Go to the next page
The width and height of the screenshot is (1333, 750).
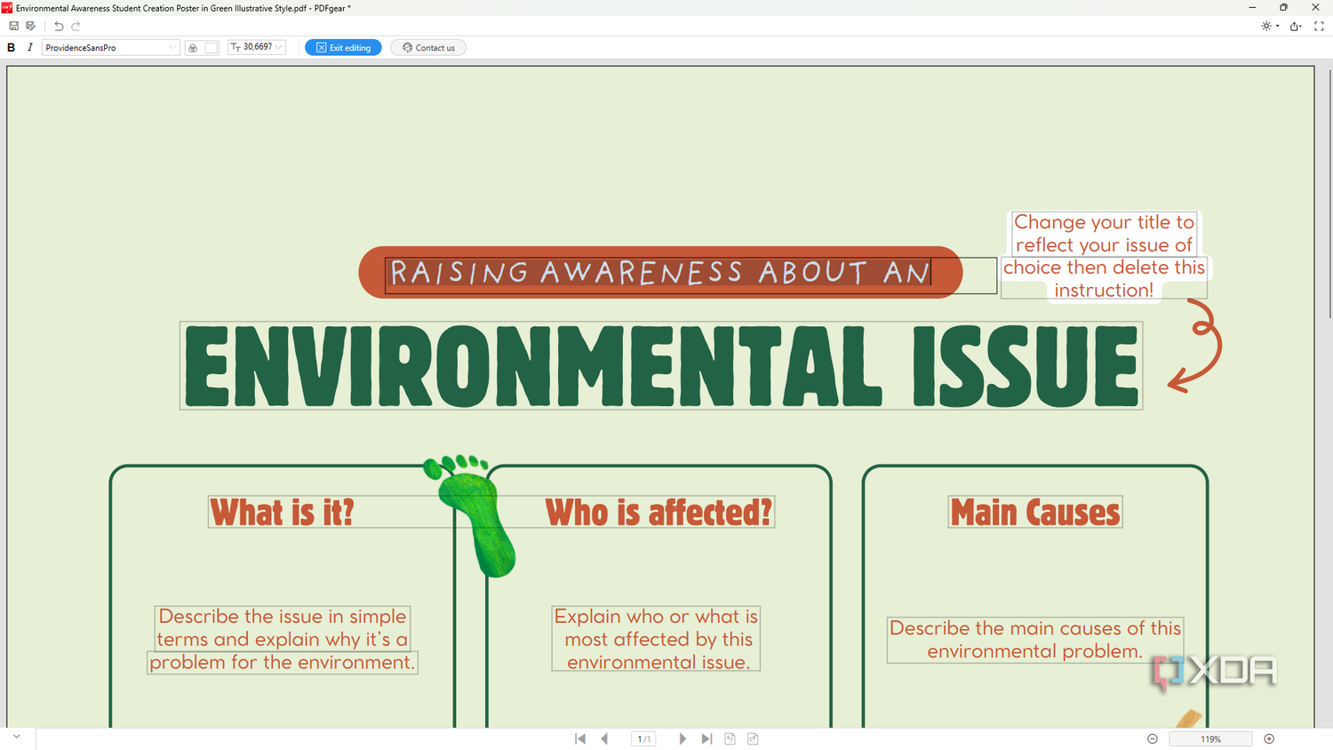pyautogui.click(x=682, y=739)
